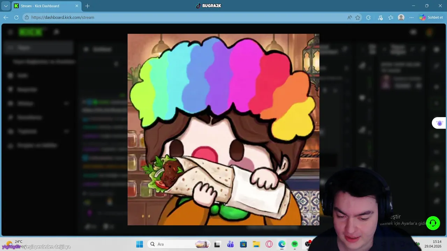View site information icon in address bar
This screenshot has width=447, height=251.
click(27, 17)
